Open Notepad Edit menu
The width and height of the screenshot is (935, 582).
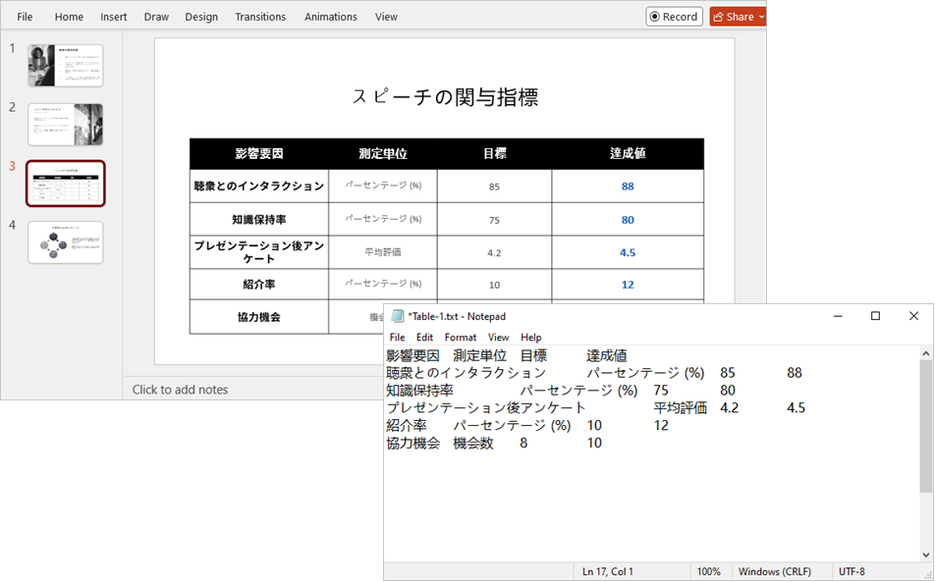click(424, 338)
